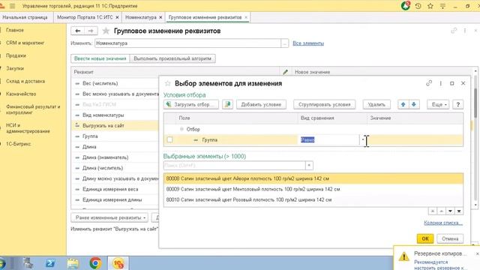
Task: Toggle the Группа condition checkbox
Action: 170,140
